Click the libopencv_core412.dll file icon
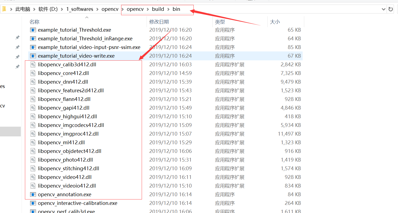Screen dimensions: 398x213 (x=33, y=73)
